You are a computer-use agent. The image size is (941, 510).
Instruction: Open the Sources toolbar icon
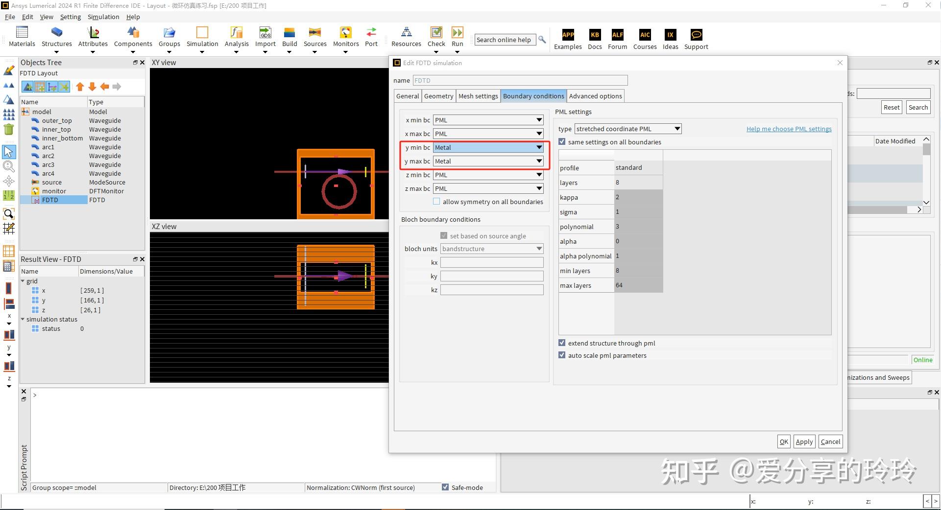315,33
